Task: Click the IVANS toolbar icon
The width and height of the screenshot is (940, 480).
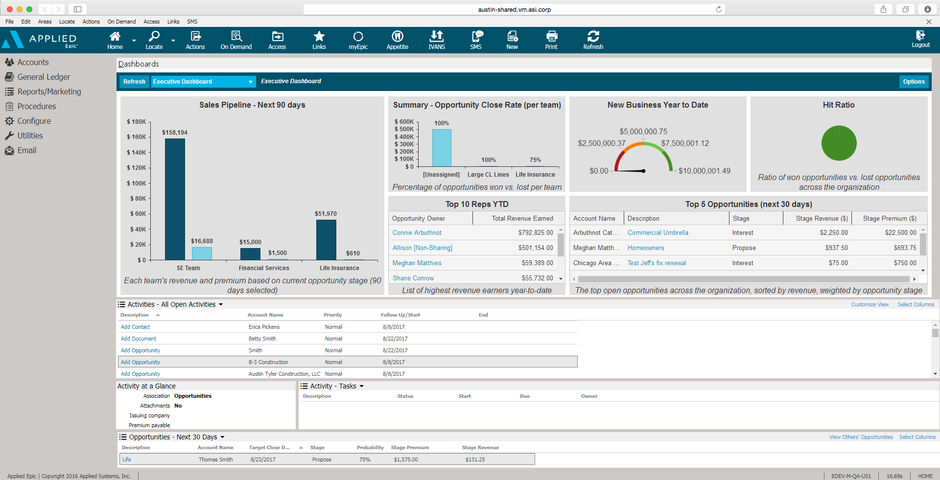Action: click(436, 39)
